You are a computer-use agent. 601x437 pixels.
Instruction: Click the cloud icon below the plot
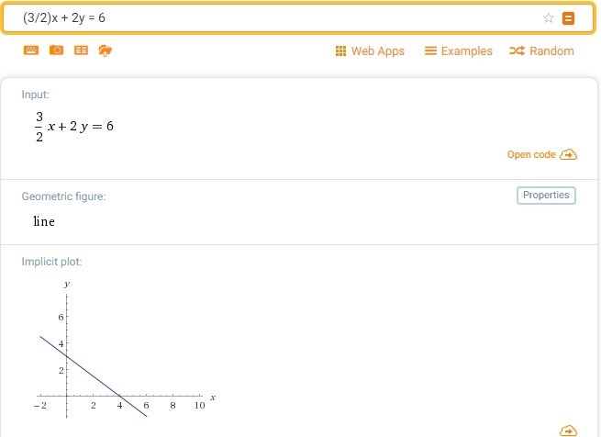tap(568, 431)
